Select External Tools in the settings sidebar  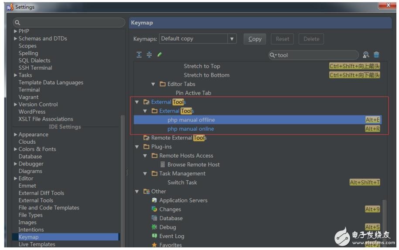pos(36,200)
